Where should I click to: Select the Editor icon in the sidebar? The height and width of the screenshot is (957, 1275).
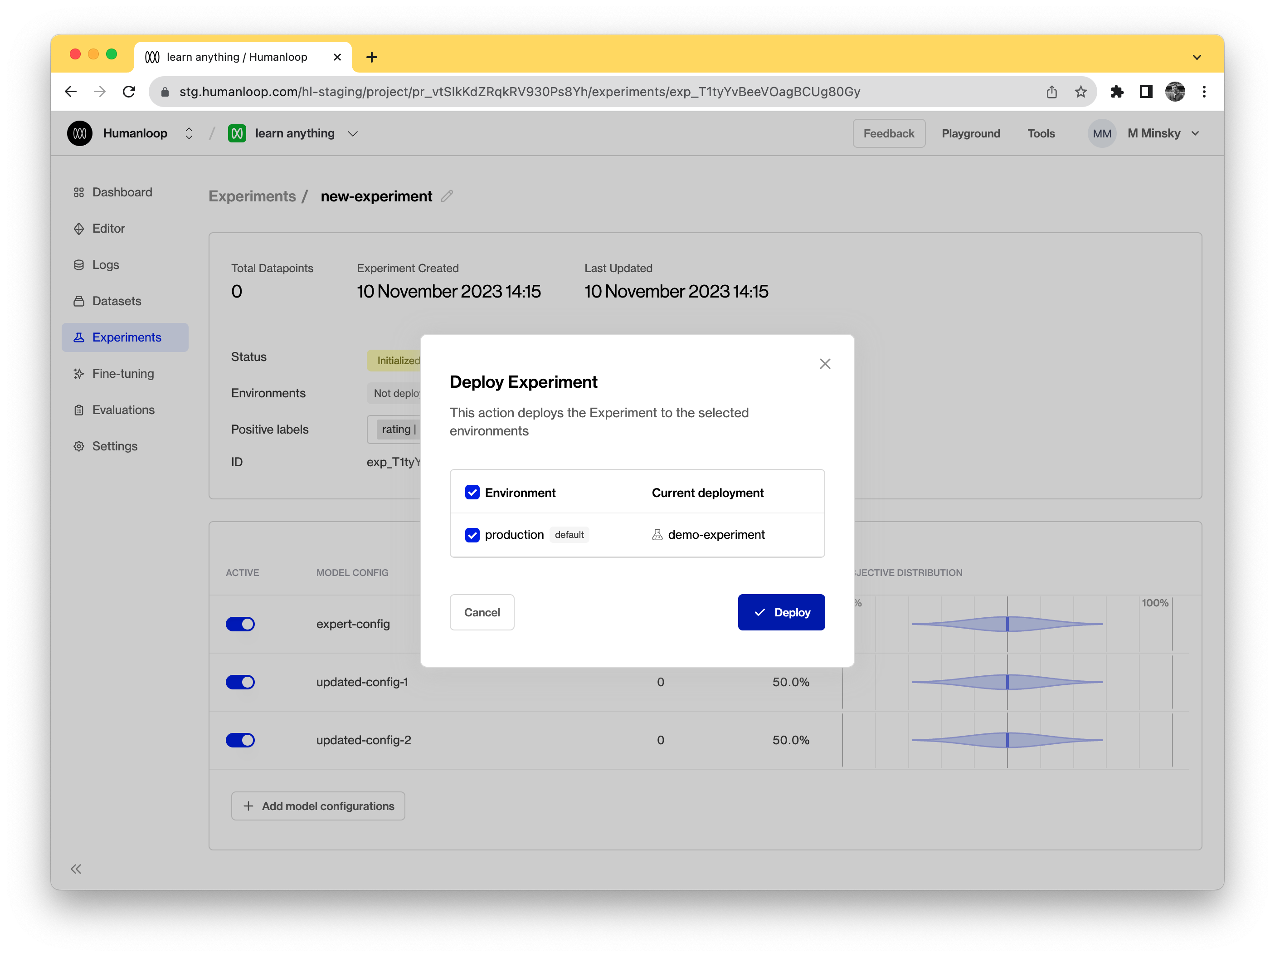[x=79, y=228]
